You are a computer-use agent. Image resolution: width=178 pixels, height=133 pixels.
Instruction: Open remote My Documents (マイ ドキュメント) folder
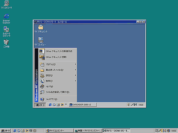(x=41, y=28)
